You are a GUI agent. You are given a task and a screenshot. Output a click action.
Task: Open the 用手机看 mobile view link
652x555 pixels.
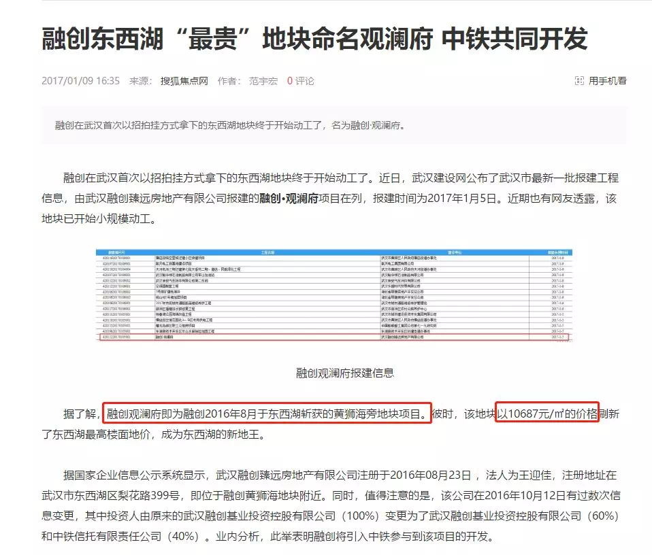[x=607, y=80]
